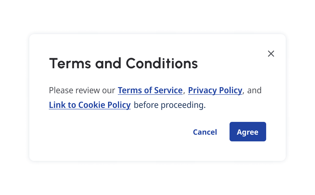
Task: Open the Privacy Policy link
Action: point(215,90)
